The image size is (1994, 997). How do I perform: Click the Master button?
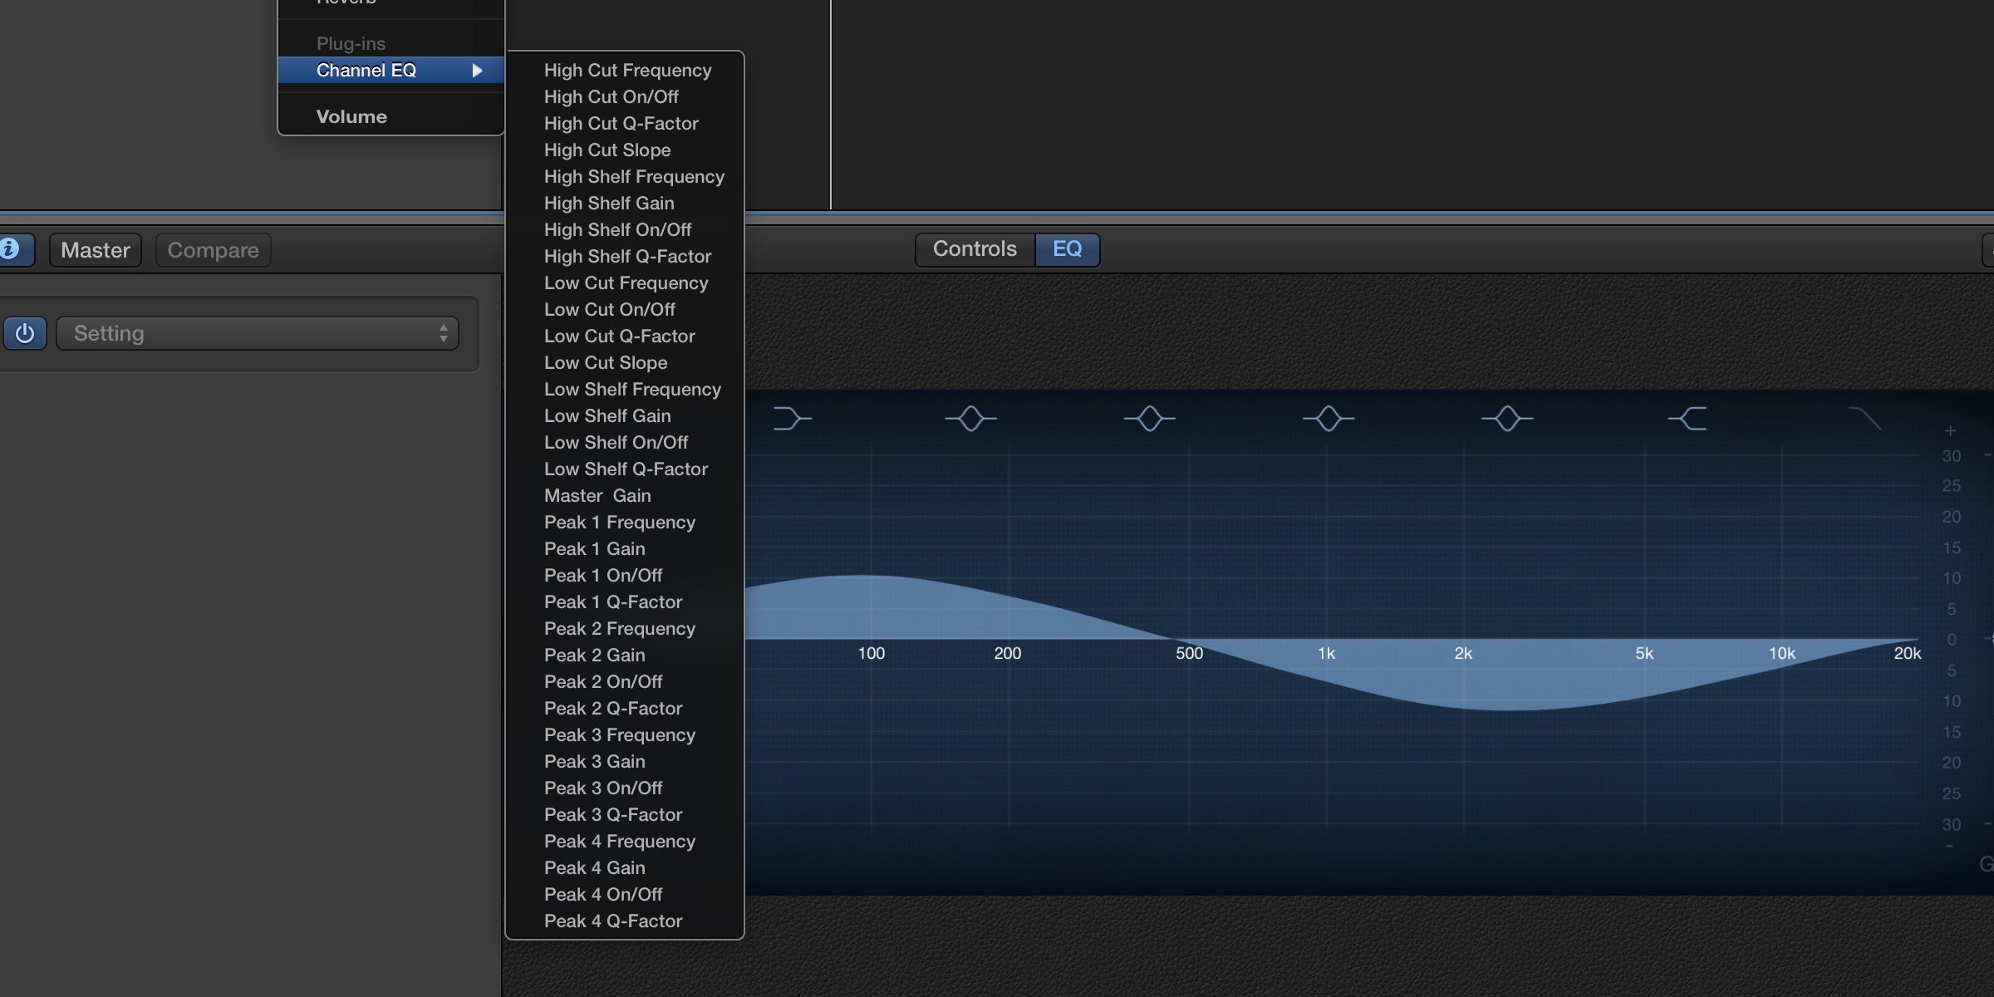[x=96, y=249]
